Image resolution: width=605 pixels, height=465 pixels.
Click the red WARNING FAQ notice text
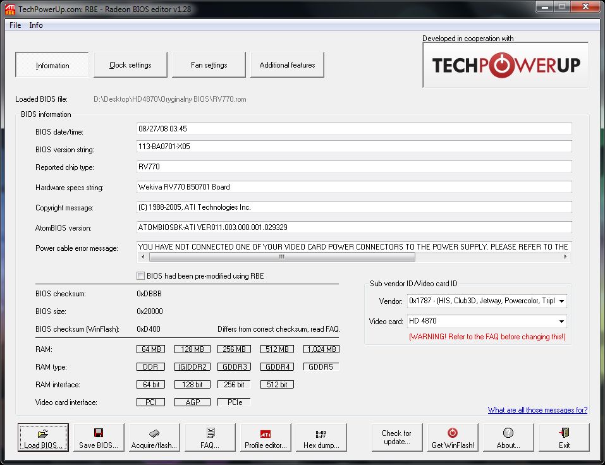(x=487, y=337)
